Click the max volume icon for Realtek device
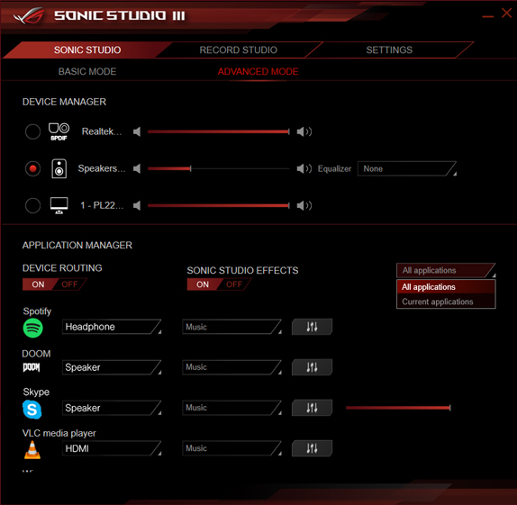The height and width of the screenshot is (505, 517). pos(304,131)
